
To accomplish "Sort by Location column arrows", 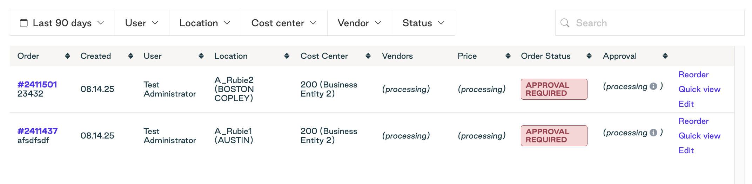I will click(x=287, y=56).
